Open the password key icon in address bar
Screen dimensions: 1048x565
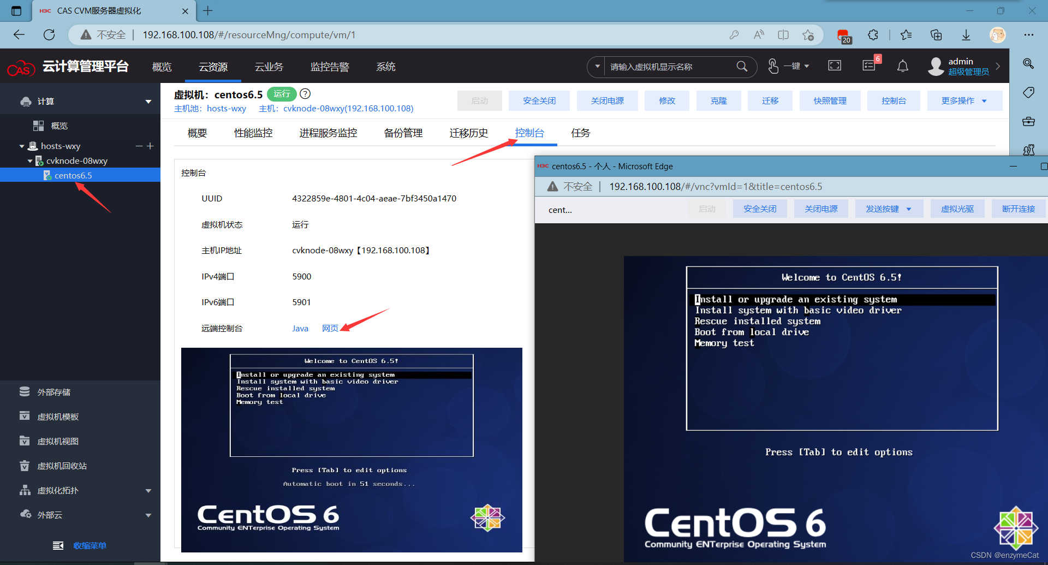coord(734,35)
